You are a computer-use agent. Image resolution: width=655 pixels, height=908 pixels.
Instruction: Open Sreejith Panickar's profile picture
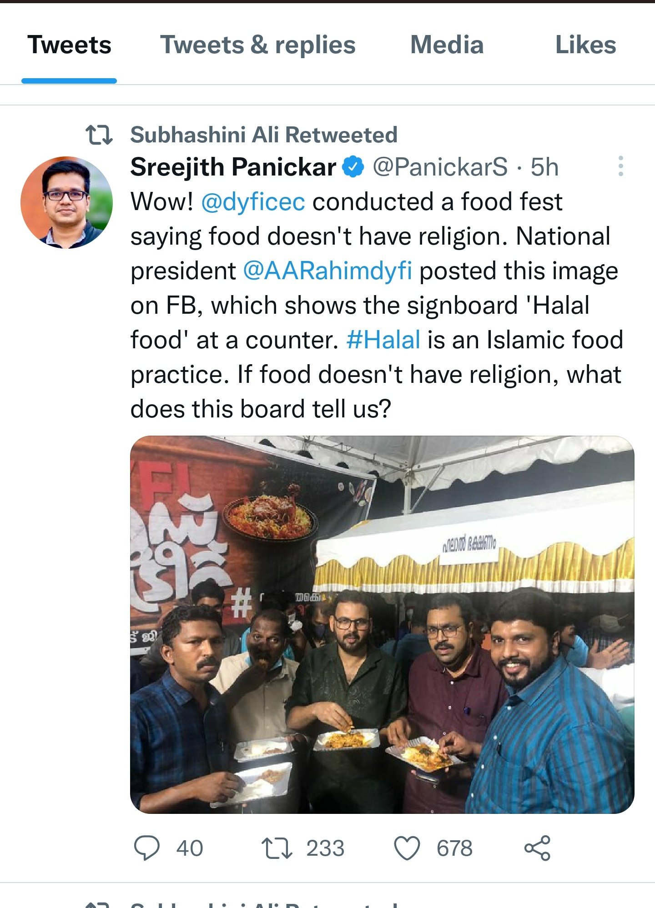[x=66, y=202]
